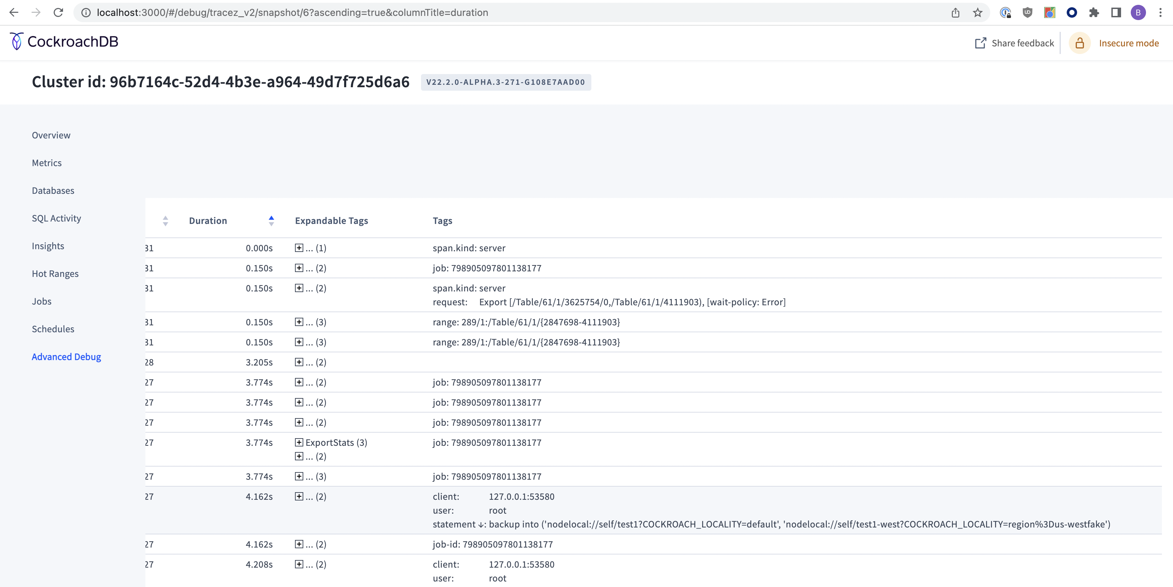Bookmark page using star icon
Viewport: 1173px width, 587px height.
pos(977,12)
